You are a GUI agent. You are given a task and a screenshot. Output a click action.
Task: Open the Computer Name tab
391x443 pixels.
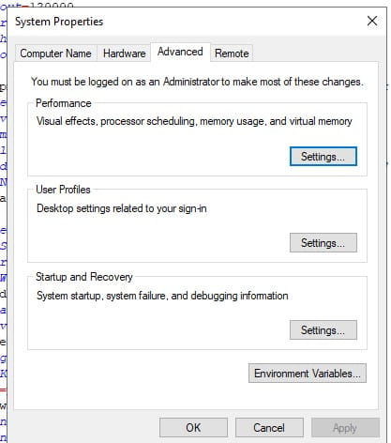click(x=55, y=53)
